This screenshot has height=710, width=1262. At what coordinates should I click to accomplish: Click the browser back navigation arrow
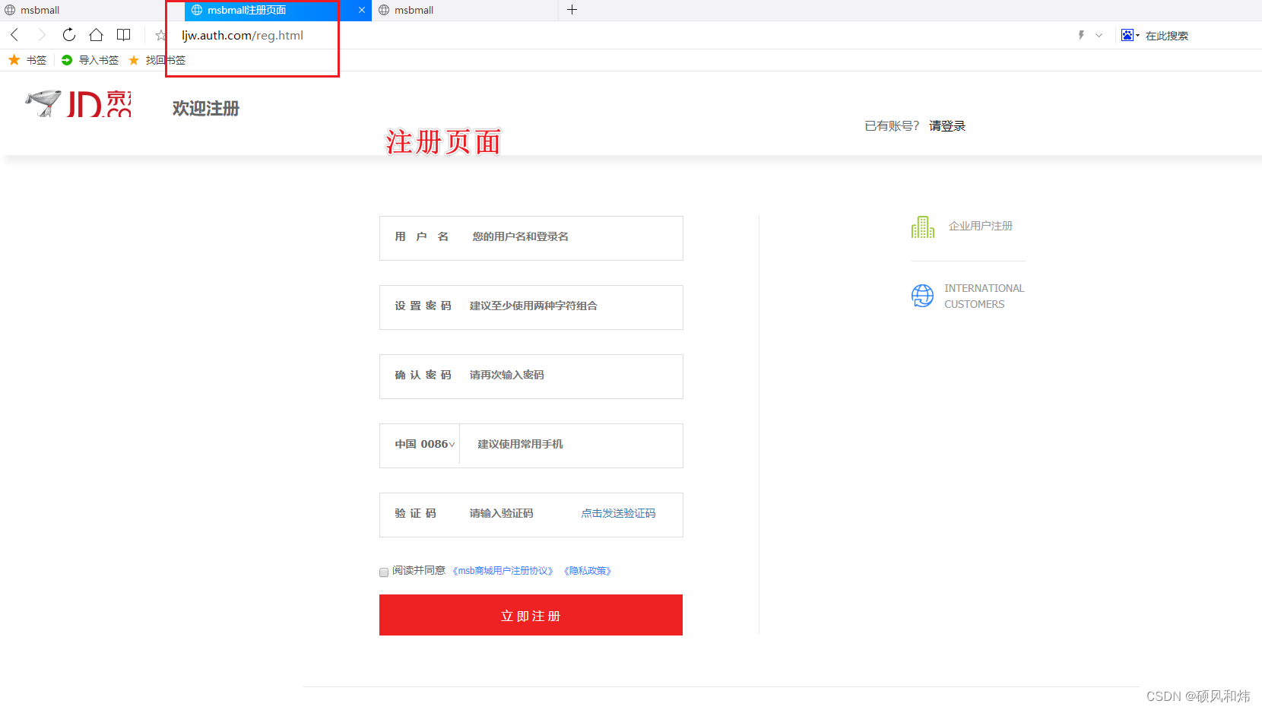(x=14, y=35)
